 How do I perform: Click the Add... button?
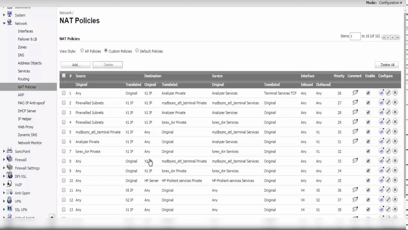click(76, 65)
